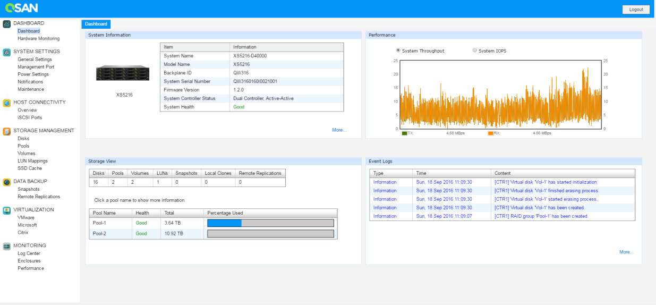This screenshot has width=656, height=305.
Task: Open Log Center page
Action: coord(29,253)
